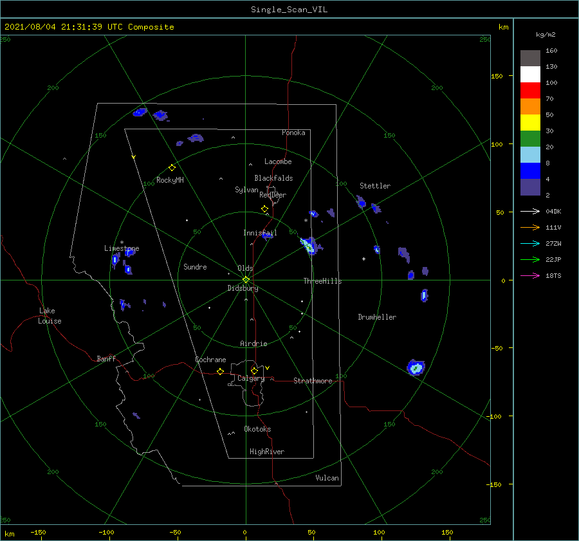Click the white 130 kg/m2 legend swatch

[x=530, y=74]
